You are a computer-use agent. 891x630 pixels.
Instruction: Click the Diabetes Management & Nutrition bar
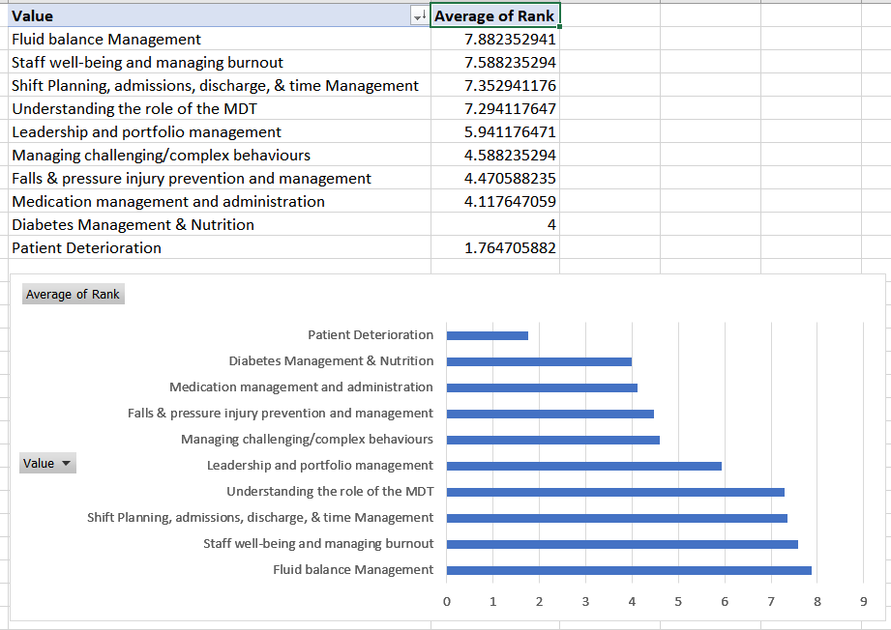pyautogui.click(x=539, y=361)
